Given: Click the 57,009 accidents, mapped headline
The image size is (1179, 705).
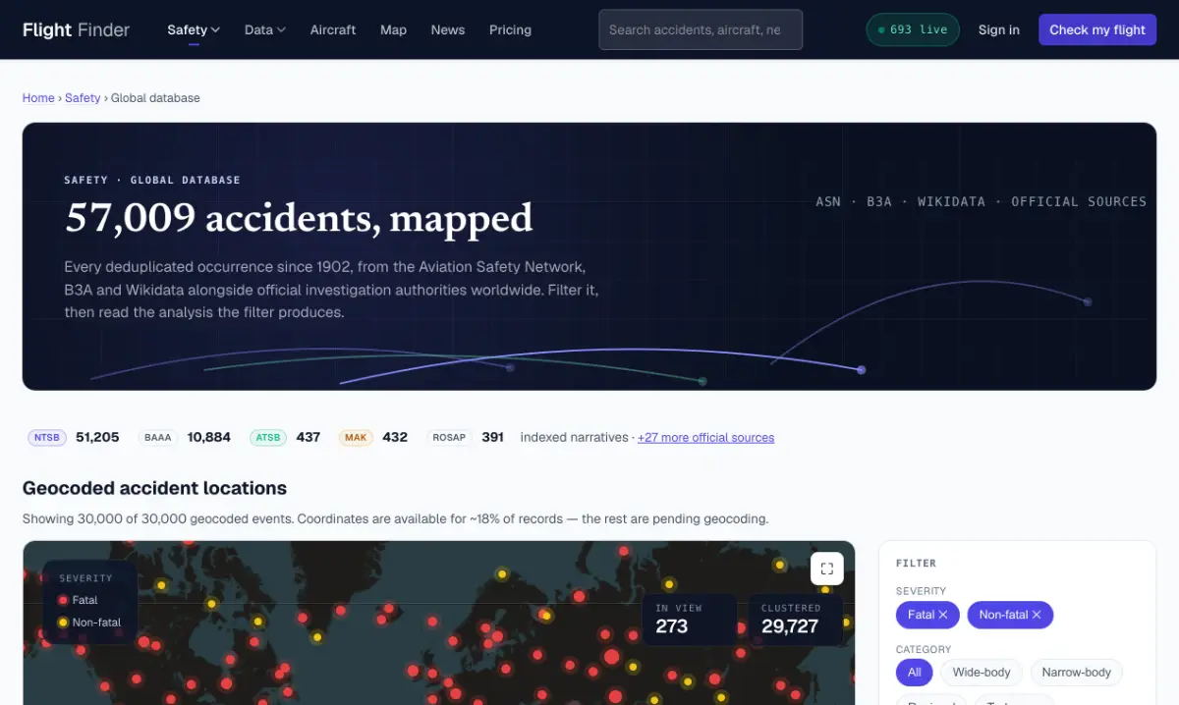Looking at the screenshot, I should [299, 218].
